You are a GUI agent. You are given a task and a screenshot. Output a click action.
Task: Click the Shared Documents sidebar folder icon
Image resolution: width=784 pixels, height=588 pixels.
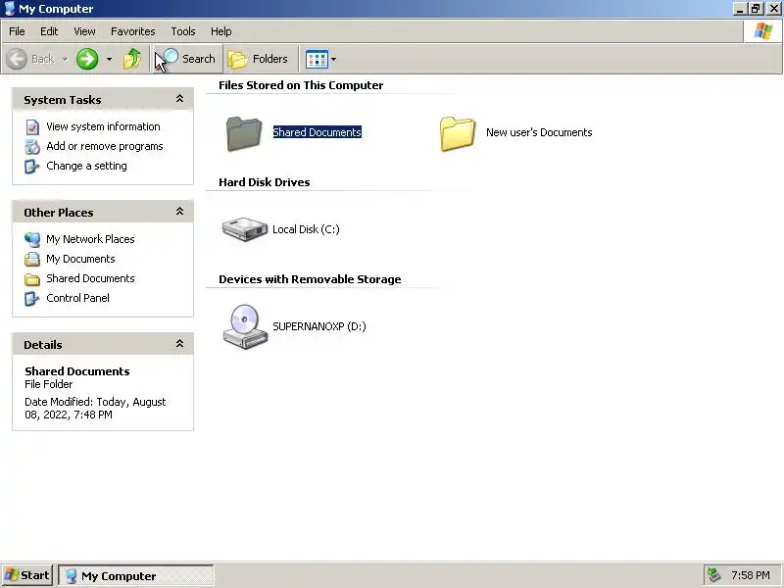point(32,279)
